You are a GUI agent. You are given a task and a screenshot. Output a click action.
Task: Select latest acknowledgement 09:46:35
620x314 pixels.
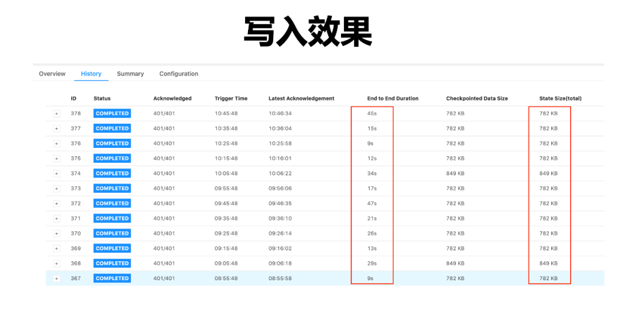[x=280, y=203]
